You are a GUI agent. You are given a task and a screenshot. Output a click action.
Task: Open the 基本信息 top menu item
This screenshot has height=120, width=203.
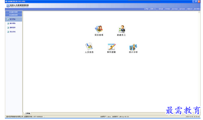[175, 9]
